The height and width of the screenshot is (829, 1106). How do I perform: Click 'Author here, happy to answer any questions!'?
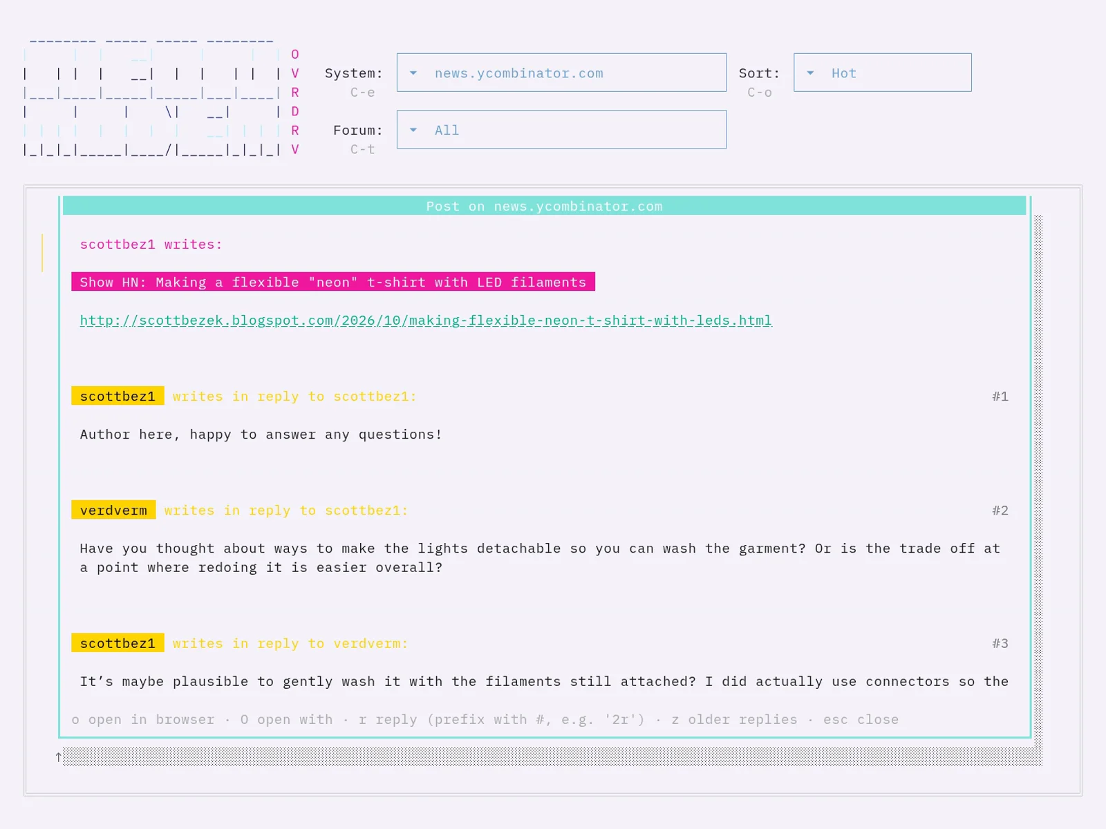click(x=261, y=435)
